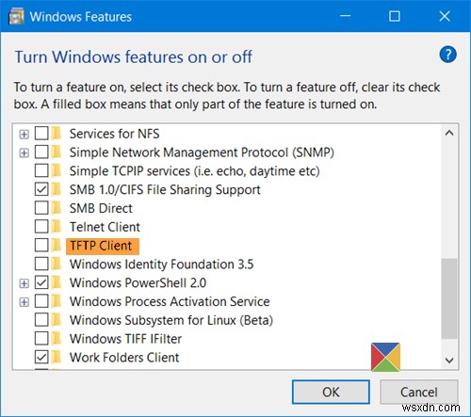Image resolution: width=471 pixels, height=417 pixels.
Task: Check the SNMP feature checkbox
Action: pos(41,152)
